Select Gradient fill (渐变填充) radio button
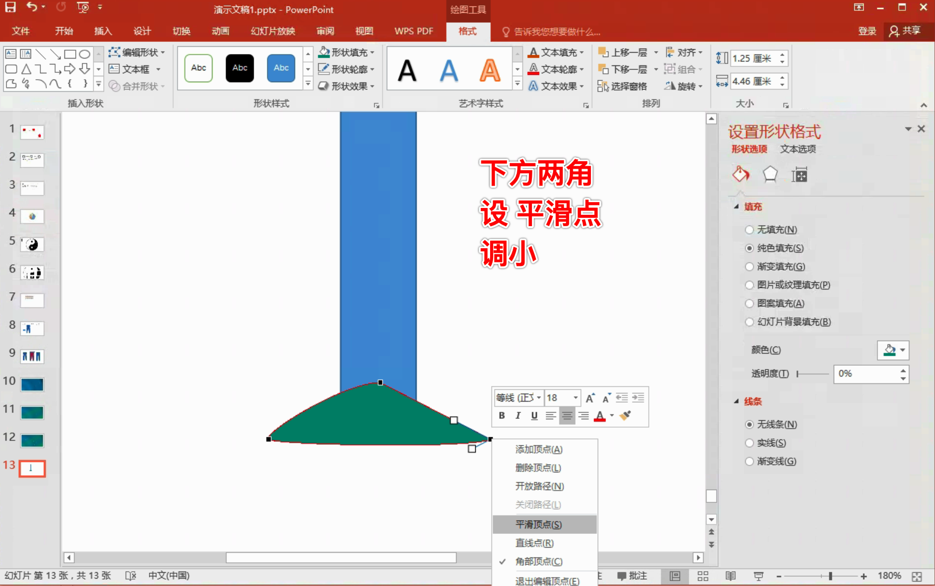Image resolution: width=935 pixels, height=586 pixels. (749, 266)
